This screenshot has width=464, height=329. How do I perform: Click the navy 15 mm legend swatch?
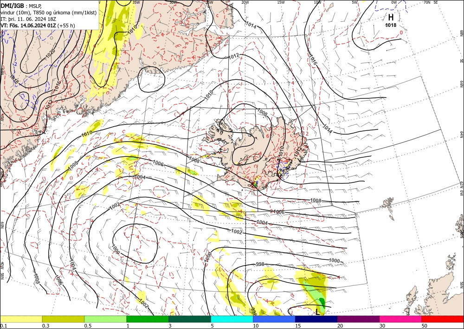click(316, 319)
